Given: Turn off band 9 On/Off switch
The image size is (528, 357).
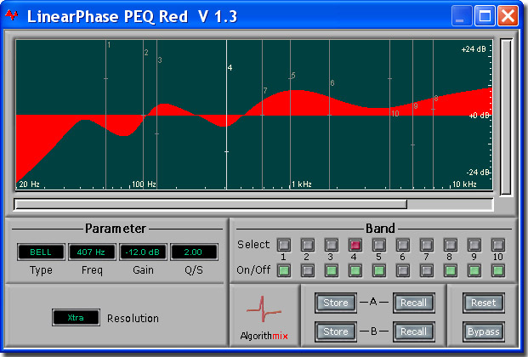Looking at the screenshot, I should pos(474,270).
